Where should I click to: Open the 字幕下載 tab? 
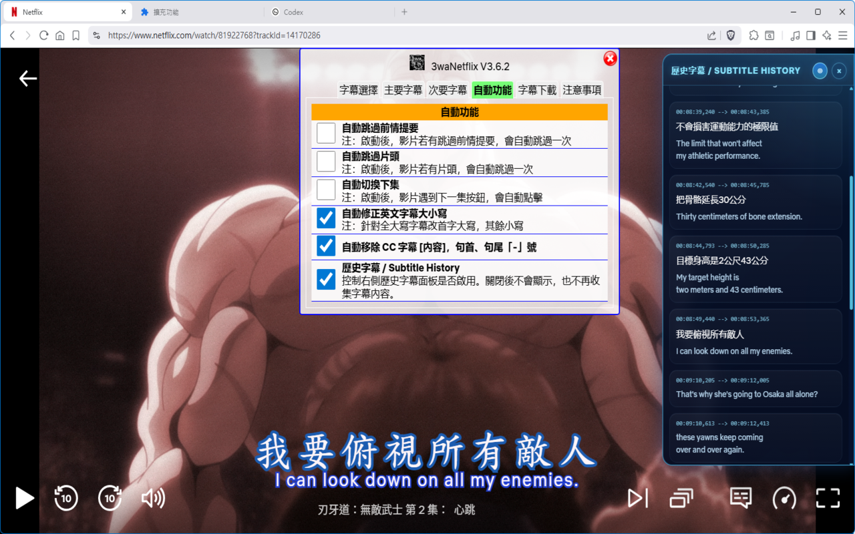(537, 90)
